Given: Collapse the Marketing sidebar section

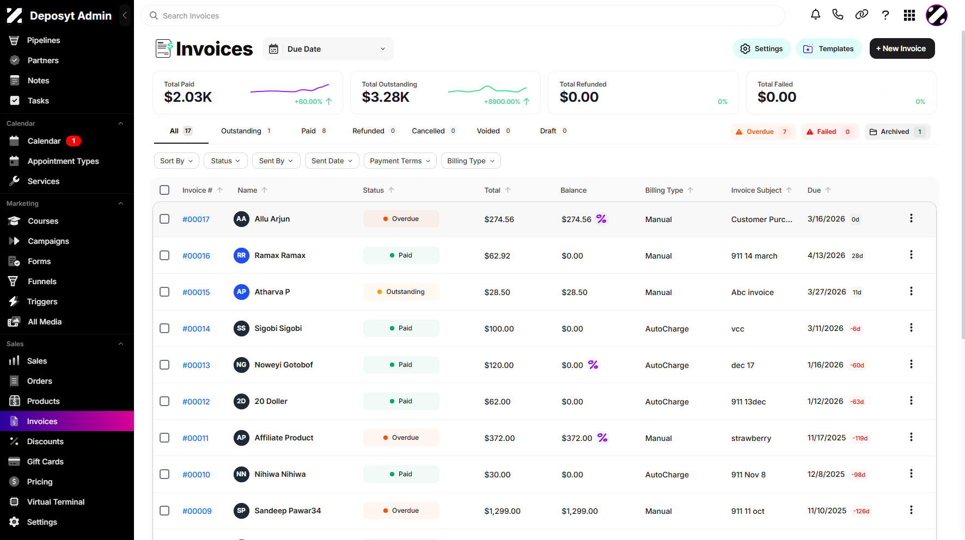Looking at the screenshot, I should 121,204.
